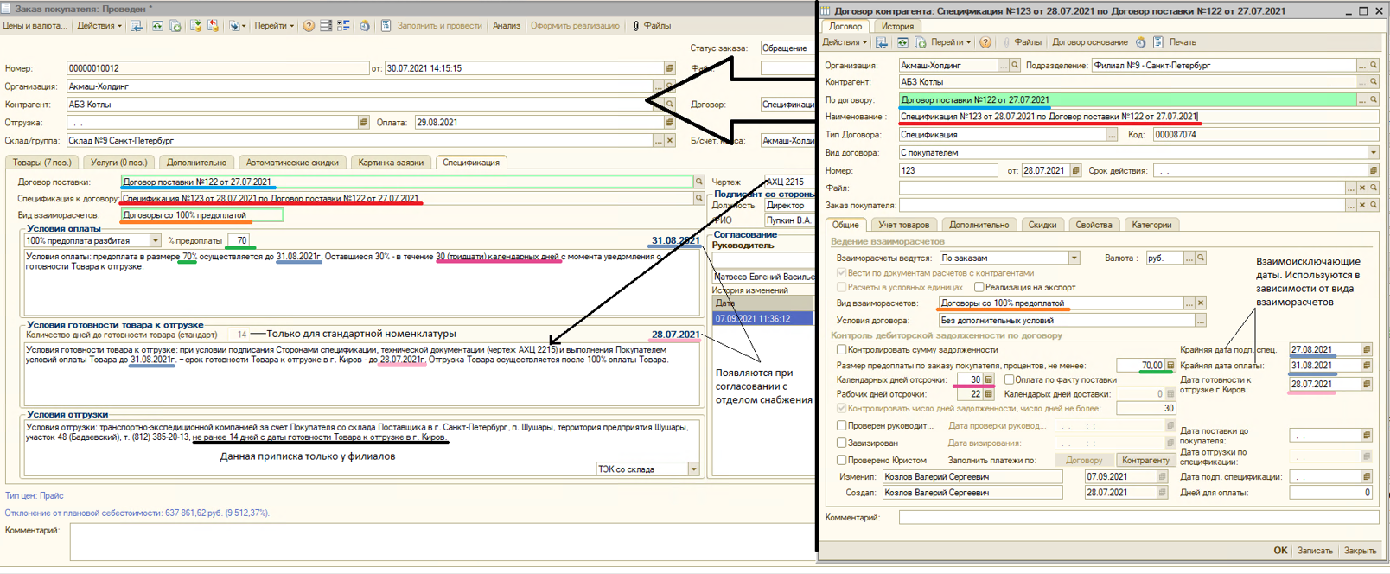Screen dimensions: 1390x574
Task: Click Цены и валюта... toolbar button
Action: (x=35, y=26)
